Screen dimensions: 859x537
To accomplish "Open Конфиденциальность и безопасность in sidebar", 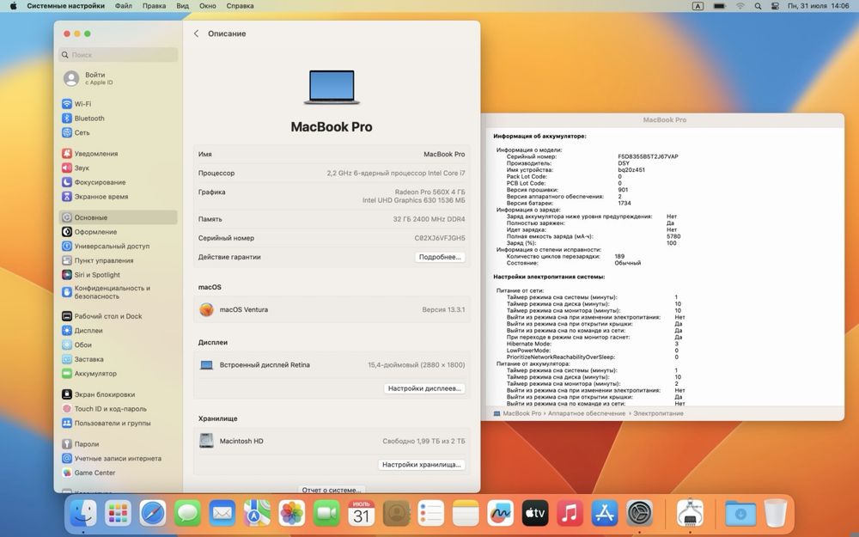I will (x=118, y=292).
